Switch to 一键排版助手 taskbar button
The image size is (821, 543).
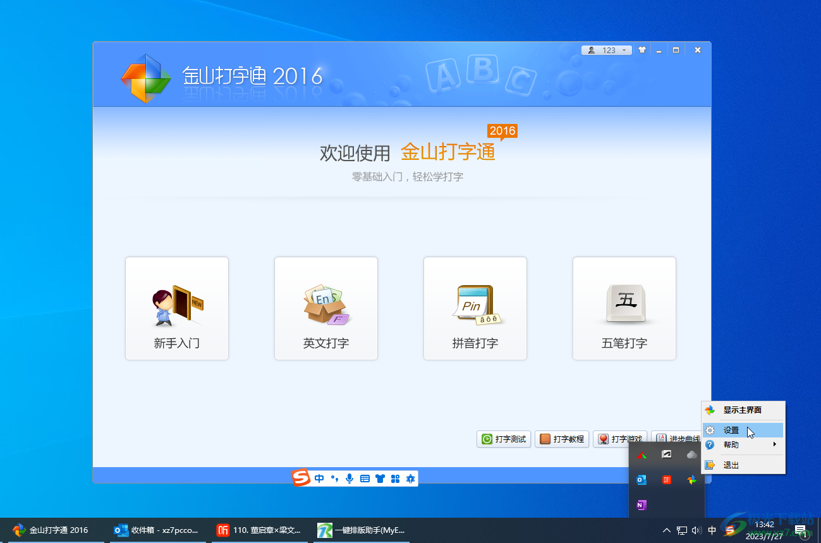coord(360,530)
